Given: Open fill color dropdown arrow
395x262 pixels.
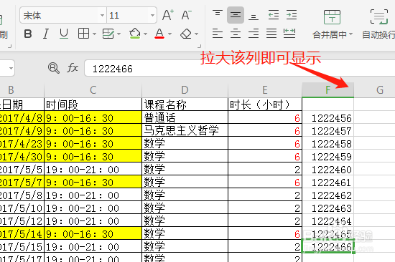Looking at the screenshot, I should coord(145,34).
